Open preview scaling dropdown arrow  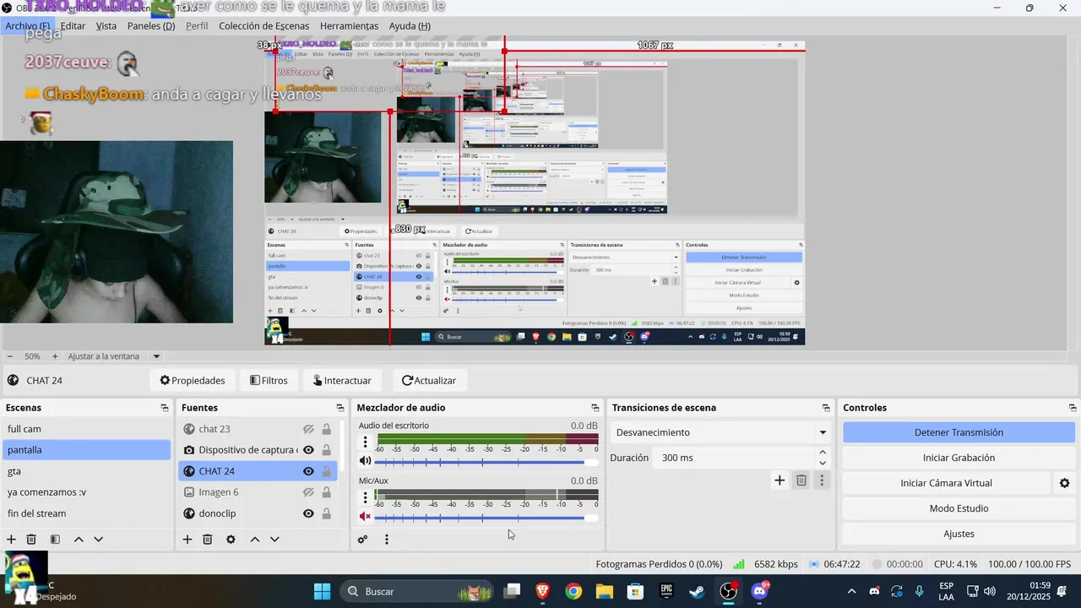156,356
